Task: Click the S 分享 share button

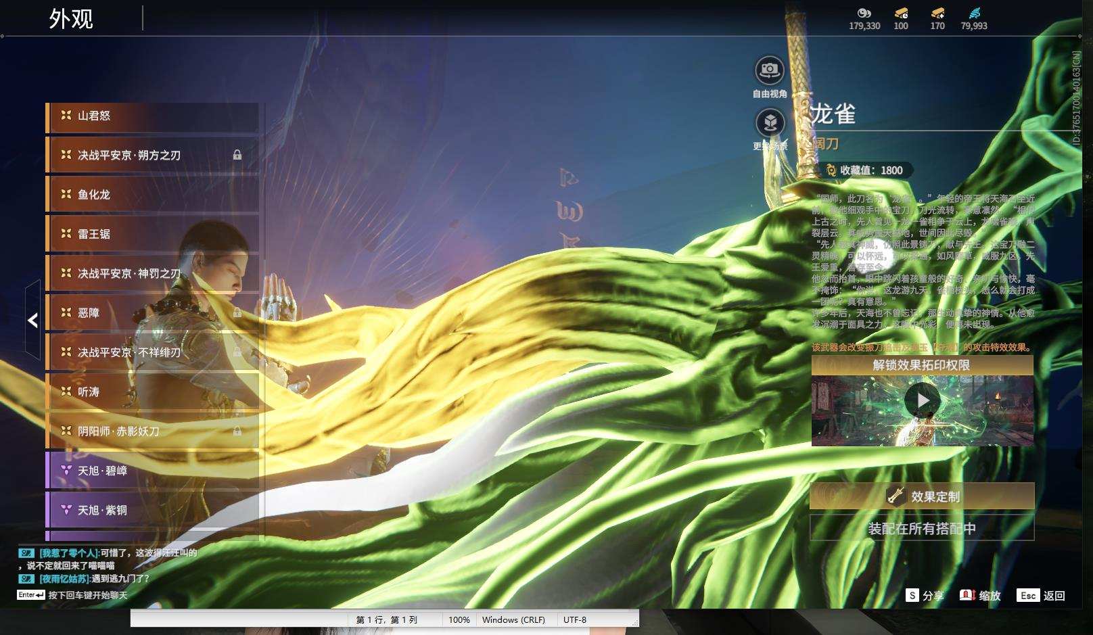Action: point(925,595)
